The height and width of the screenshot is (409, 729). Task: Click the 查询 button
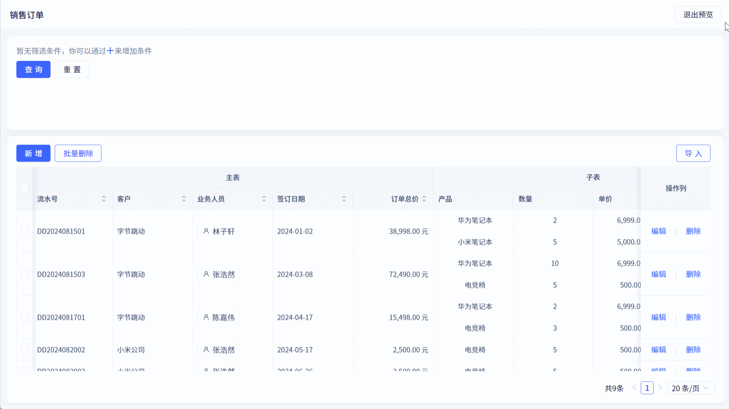pos(33,69)
